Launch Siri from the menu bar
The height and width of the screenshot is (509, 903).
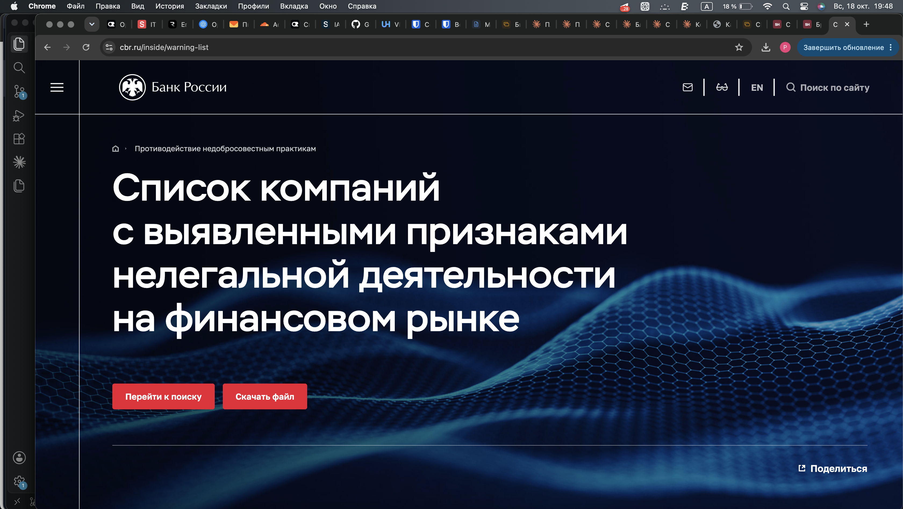[x=821, y=6]
